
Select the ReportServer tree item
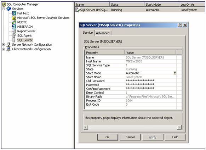[x=27, y=31]
